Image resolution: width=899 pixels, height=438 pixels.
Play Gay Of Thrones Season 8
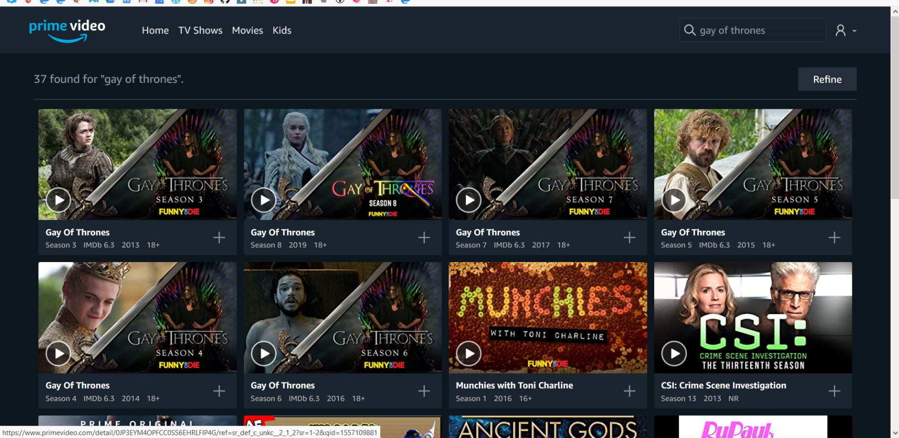tap(264, 200)
